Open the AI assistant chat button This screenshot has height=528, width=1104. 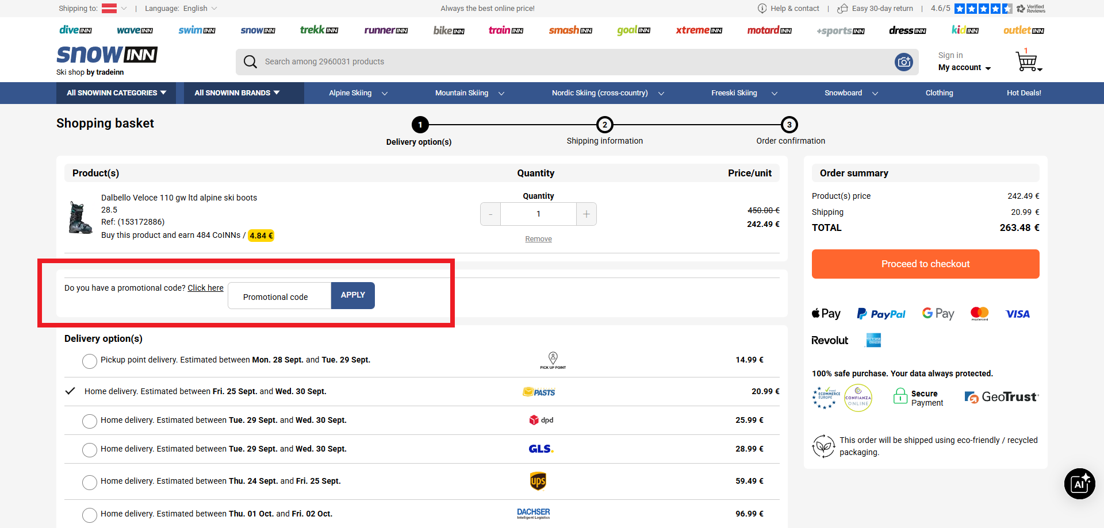click(1079, 484)
